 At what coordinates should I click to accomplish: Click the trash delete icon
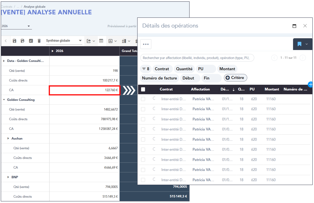click(x=39, y=41)
